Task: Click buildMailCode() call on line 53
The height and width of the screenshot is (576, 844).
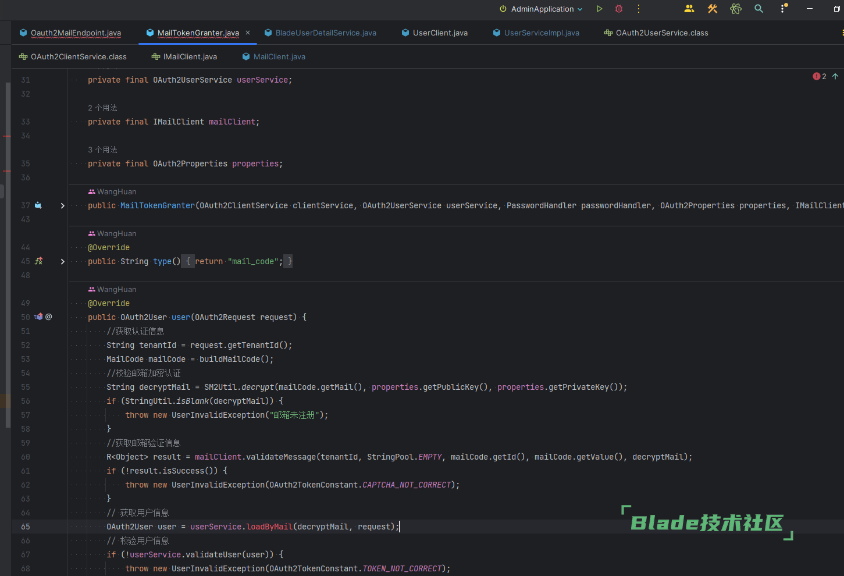Action: point(234,359)
